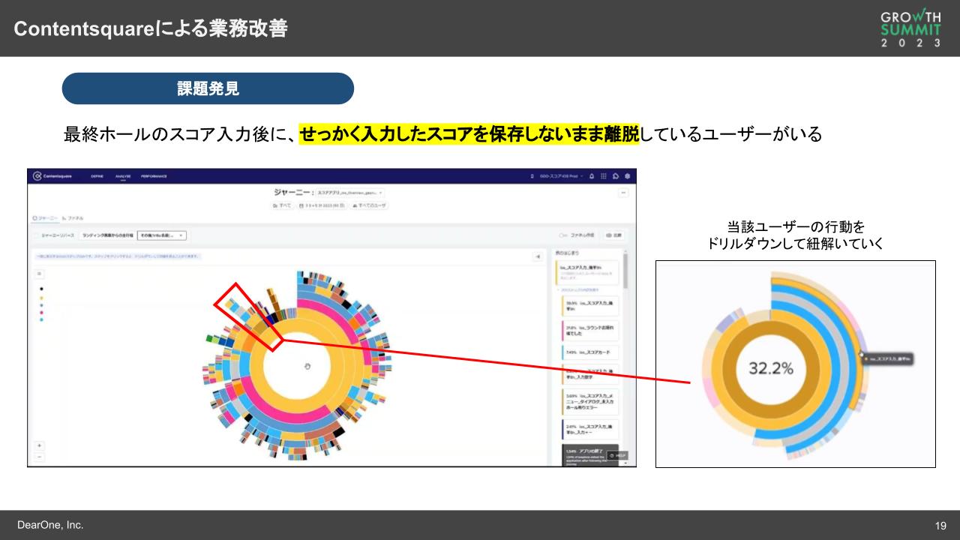Toggle the pink legend color dot
Image resolution: width=960 pixels, height=540 pixels.
[41, 311]
